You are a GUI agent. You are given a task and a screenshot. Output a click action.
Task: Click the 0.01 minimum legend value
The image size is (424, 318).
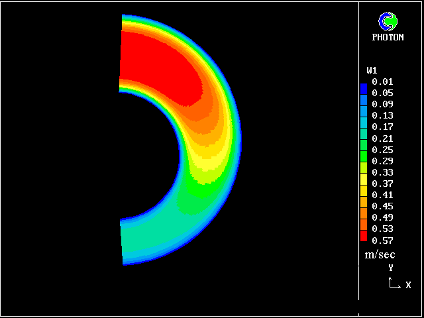tap(382, 82)
